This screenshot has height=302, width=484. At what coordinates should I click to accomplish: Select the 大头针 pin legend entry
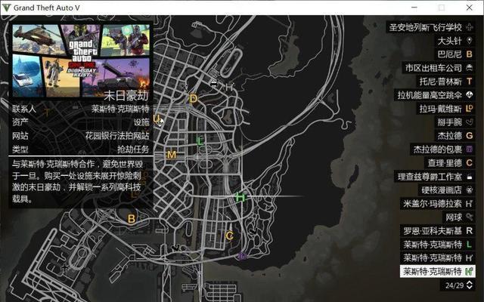click(455, 41)
